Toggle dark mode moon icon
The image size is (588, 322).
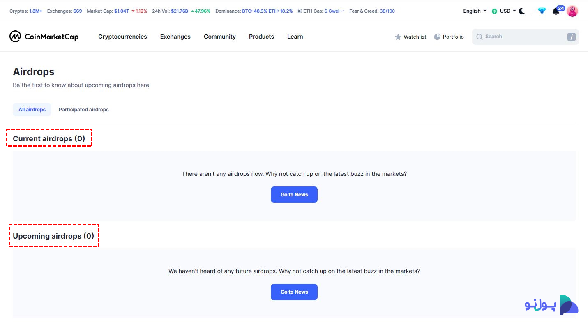(x=522, y=11)
